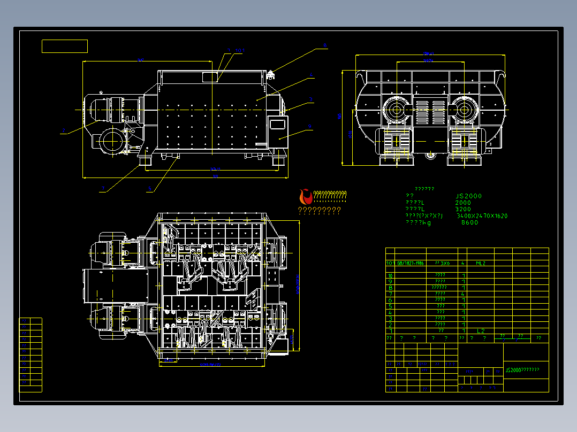Select callout number 3 in side view

311,99
